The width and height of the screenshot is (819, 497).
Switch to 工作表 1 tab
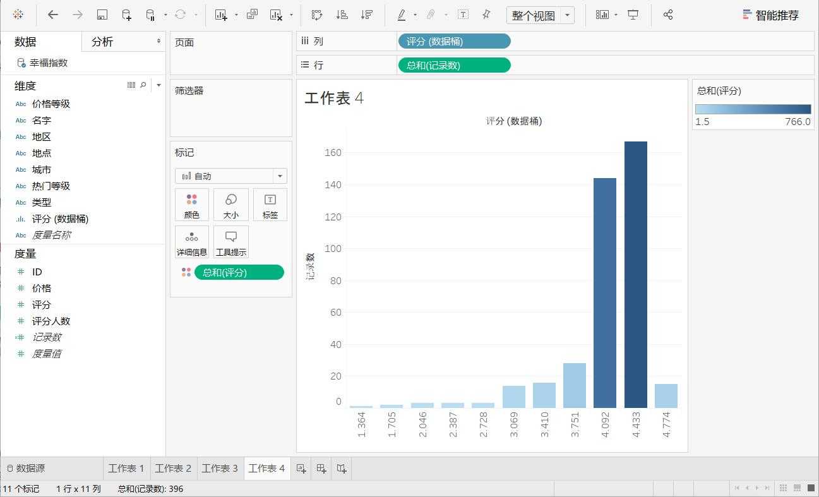click(x=126, y=469)
